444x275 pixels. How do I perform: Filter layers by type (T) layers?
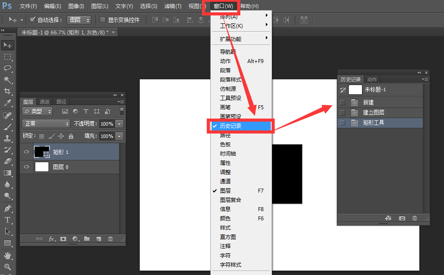[x=86, y=111]
